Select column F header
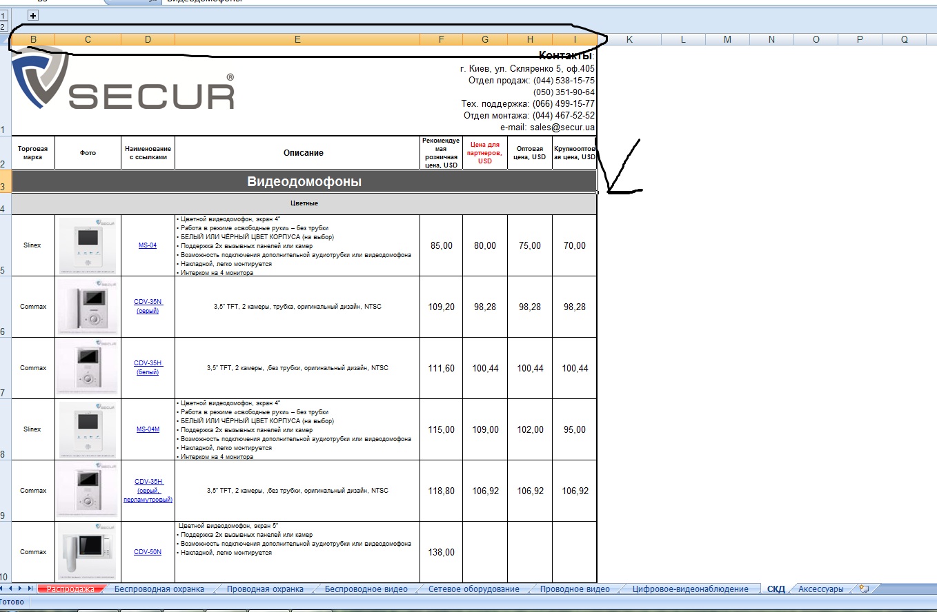The image size is (937, 612). tap(441, 40)
